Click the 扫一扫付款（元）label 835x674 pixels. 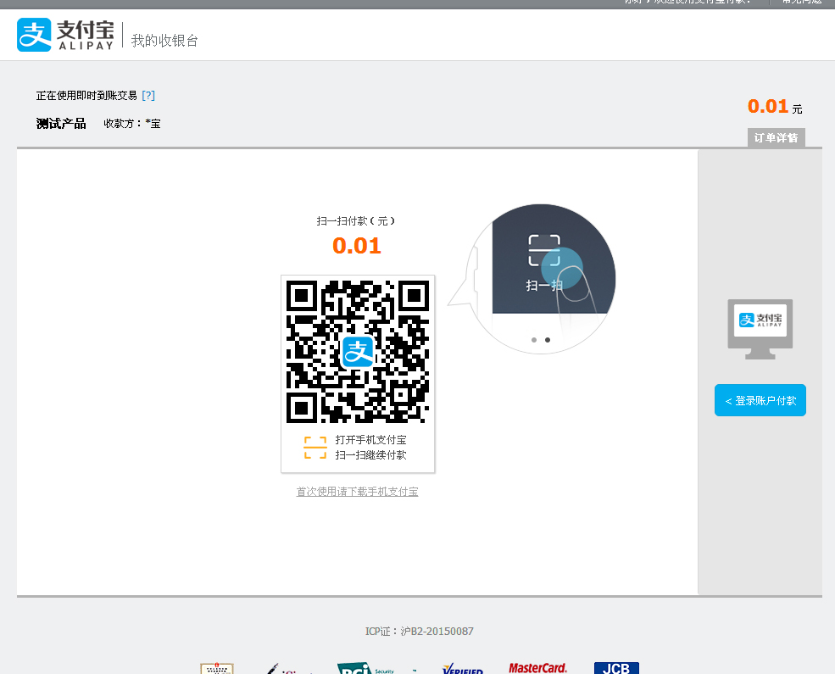pos(356,221)
